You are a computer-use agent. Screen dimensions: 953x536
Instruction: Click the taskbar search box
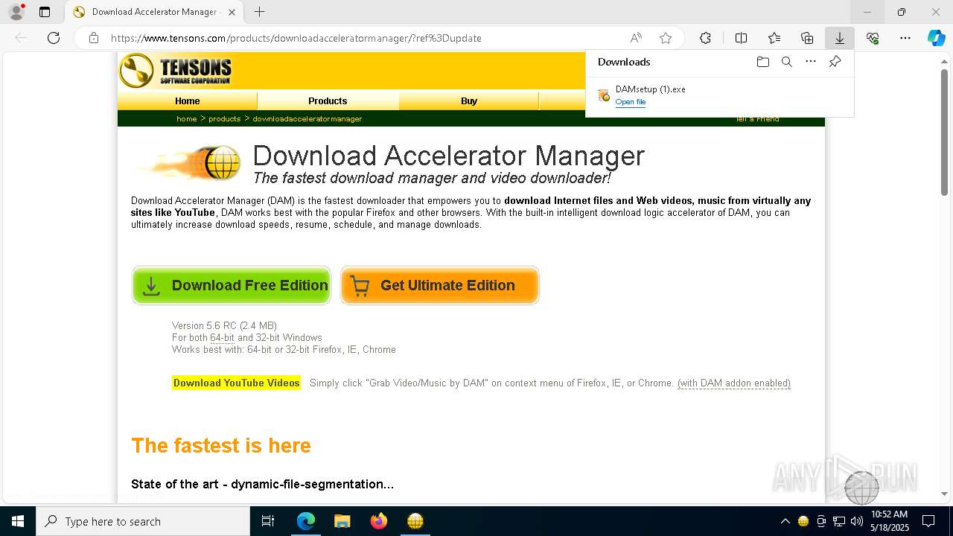[x=143, y=521]
